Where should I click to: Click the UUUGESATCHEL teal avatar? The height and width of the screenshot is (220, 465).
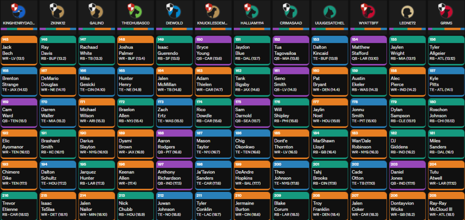pyautogui.click(x=329, y=10)
